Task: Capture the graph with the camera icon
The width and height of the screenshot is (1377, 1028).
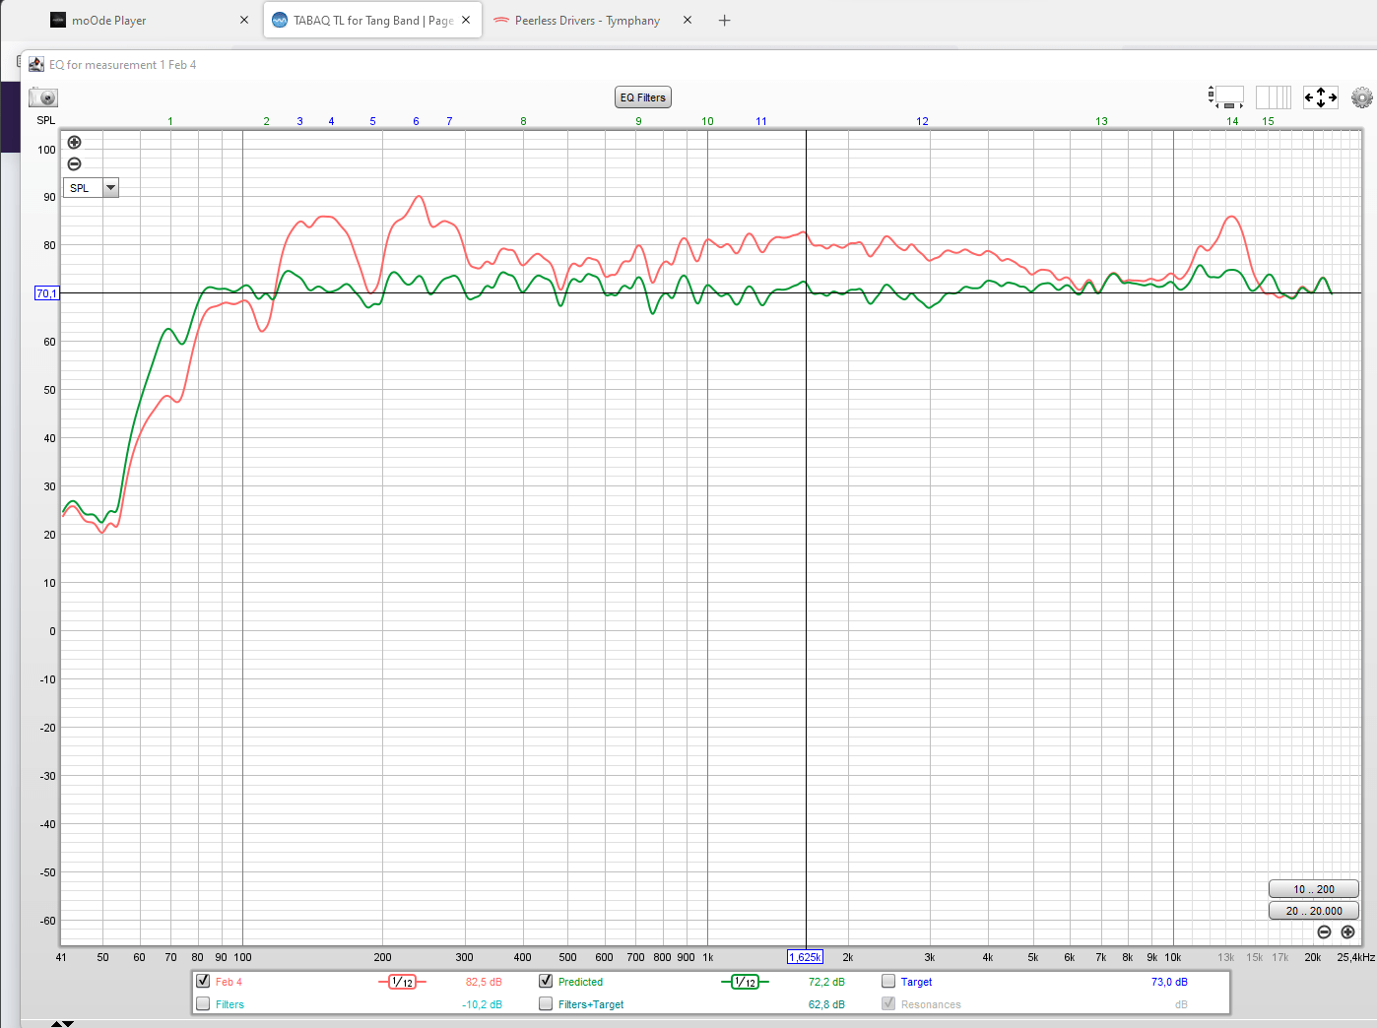Action: tap(43, 97)
